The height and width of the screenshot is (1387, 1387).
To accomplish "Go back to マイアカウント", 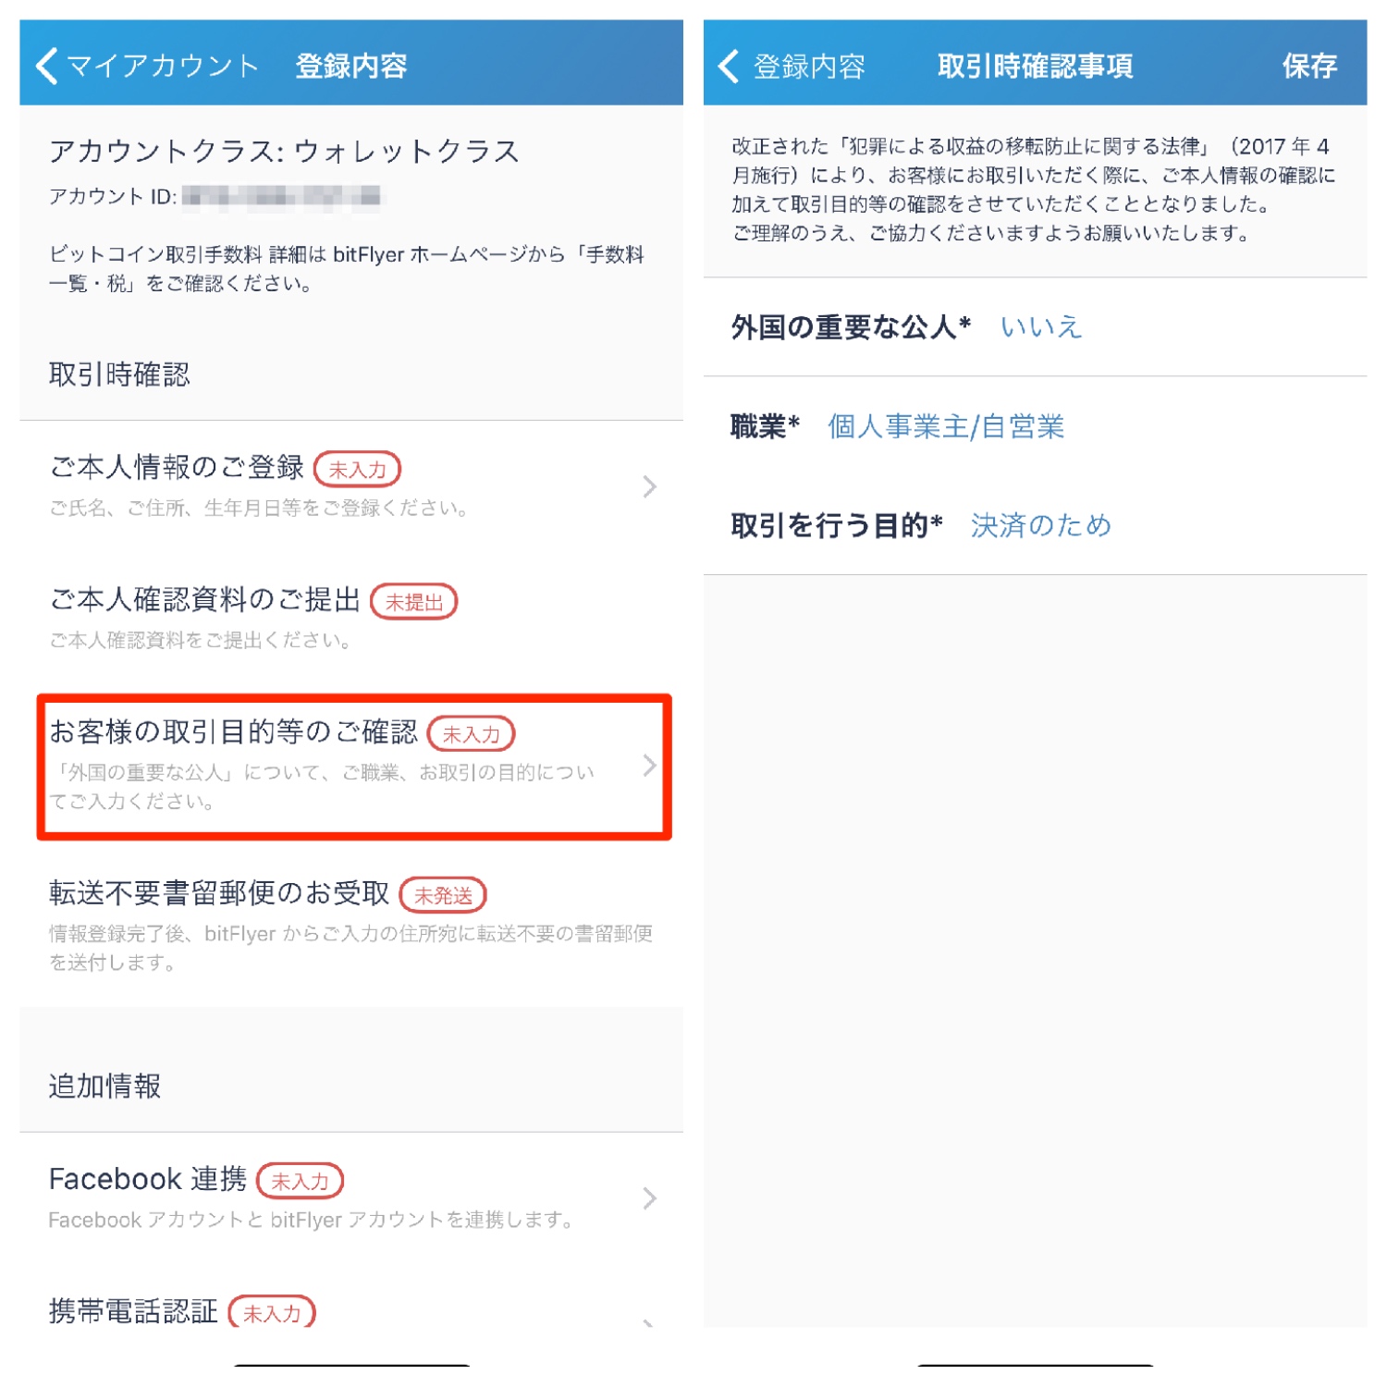I will point(147,66).
